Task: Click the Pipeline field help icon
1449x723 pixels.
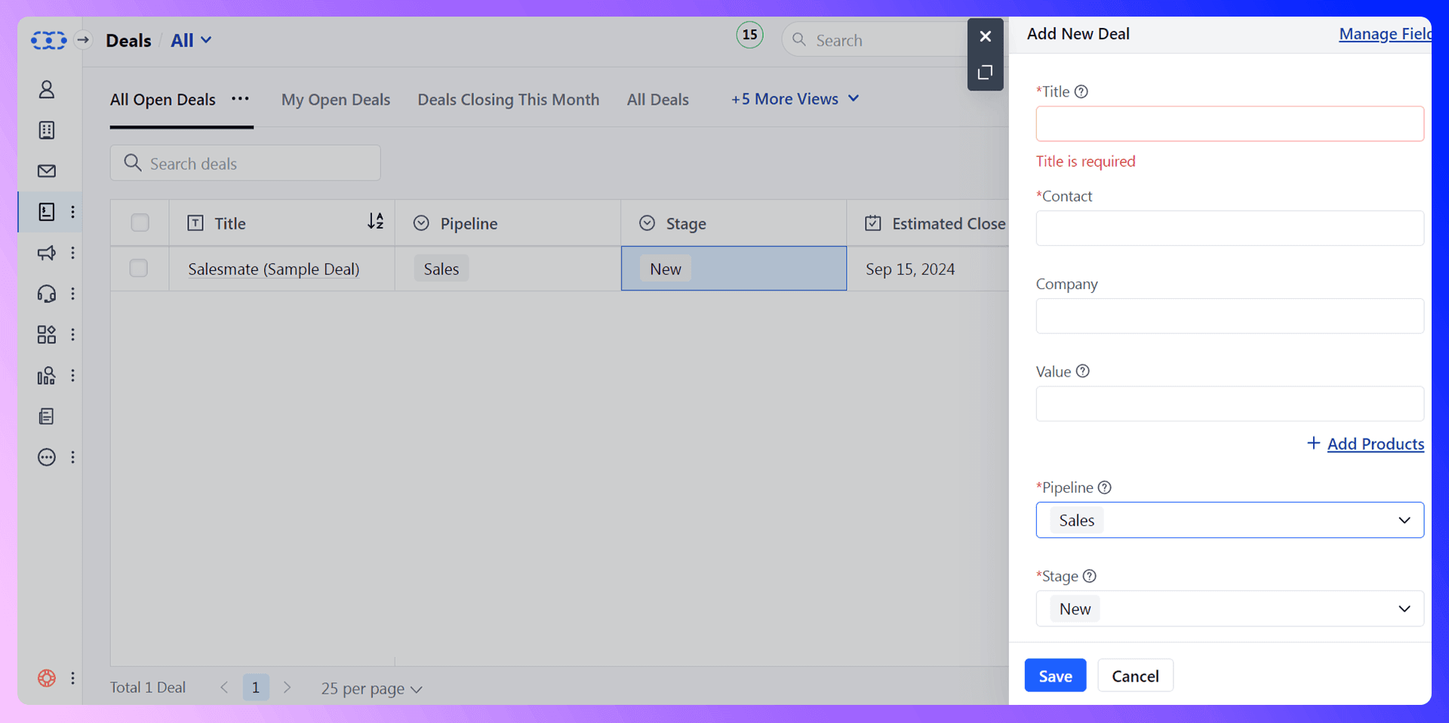Action: [1105, 488]
